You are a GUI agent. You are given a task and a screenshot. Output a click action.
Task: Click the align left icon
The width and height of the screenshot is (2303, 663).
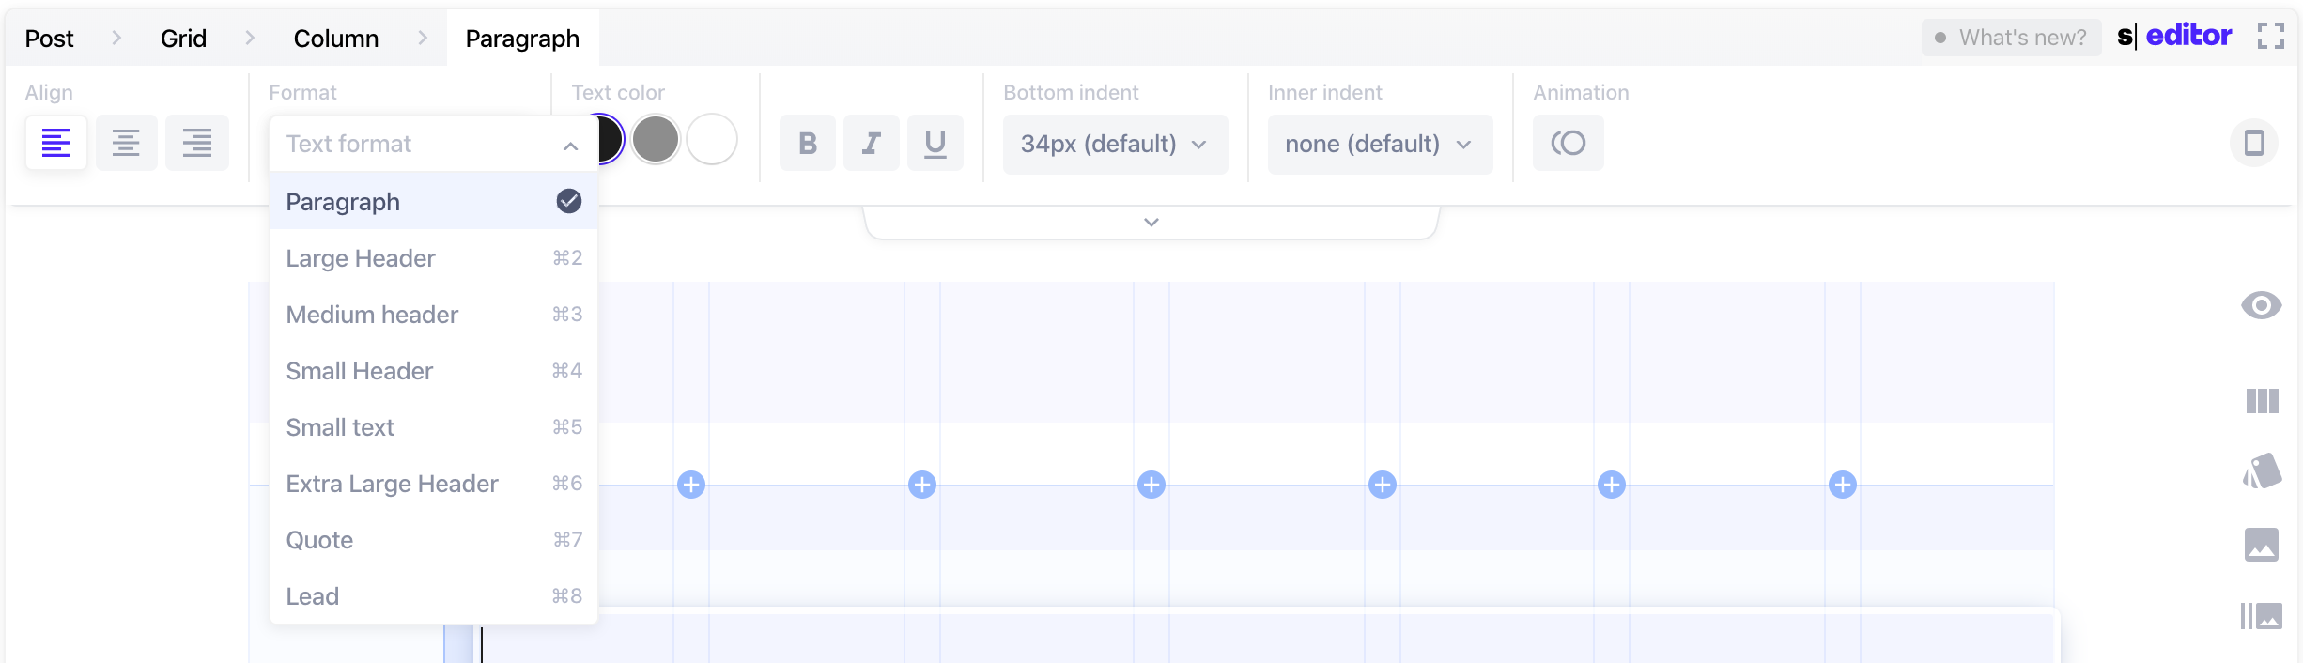click(56, 144)
